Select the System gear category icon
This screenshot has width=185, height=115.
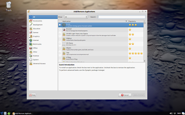click(x=31, y=60)
